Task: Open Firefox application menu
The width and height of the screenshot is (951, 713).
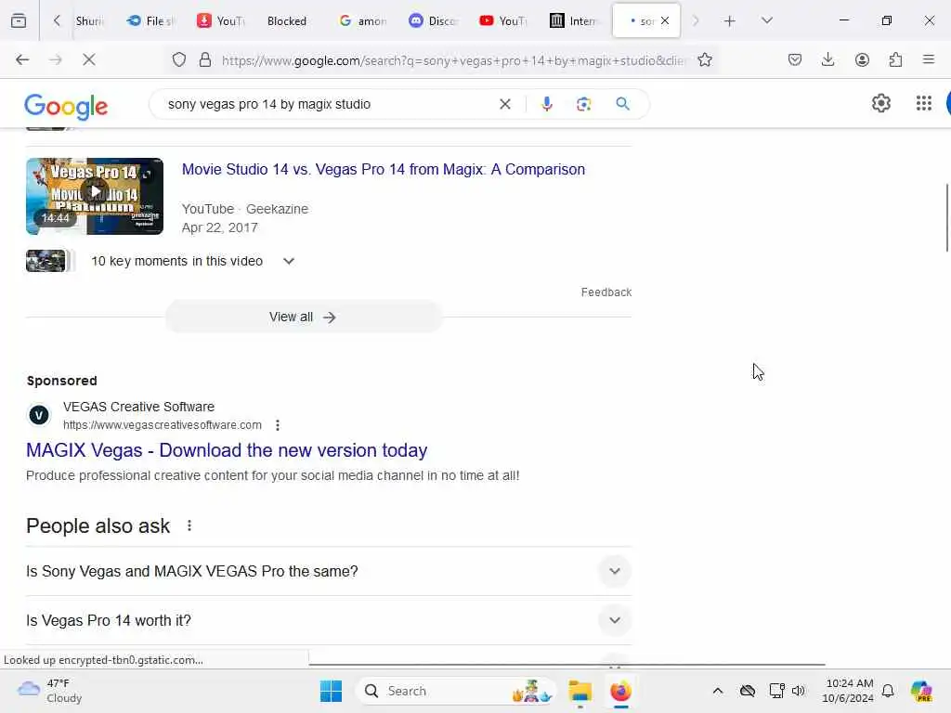Action: [x=928, y=59]
